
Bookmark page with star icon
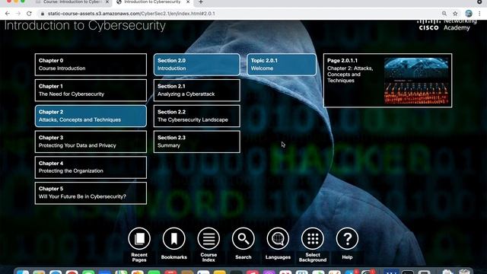pos(455,14)
